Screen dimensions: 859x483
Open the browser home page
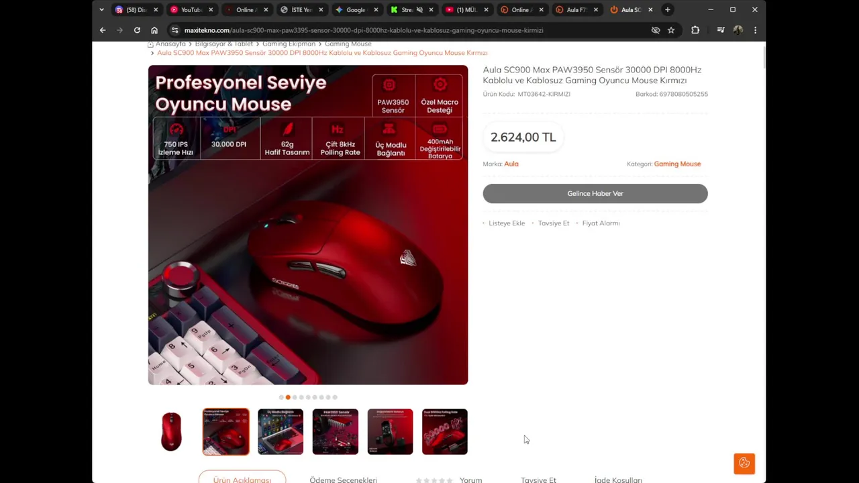[154, 30]
